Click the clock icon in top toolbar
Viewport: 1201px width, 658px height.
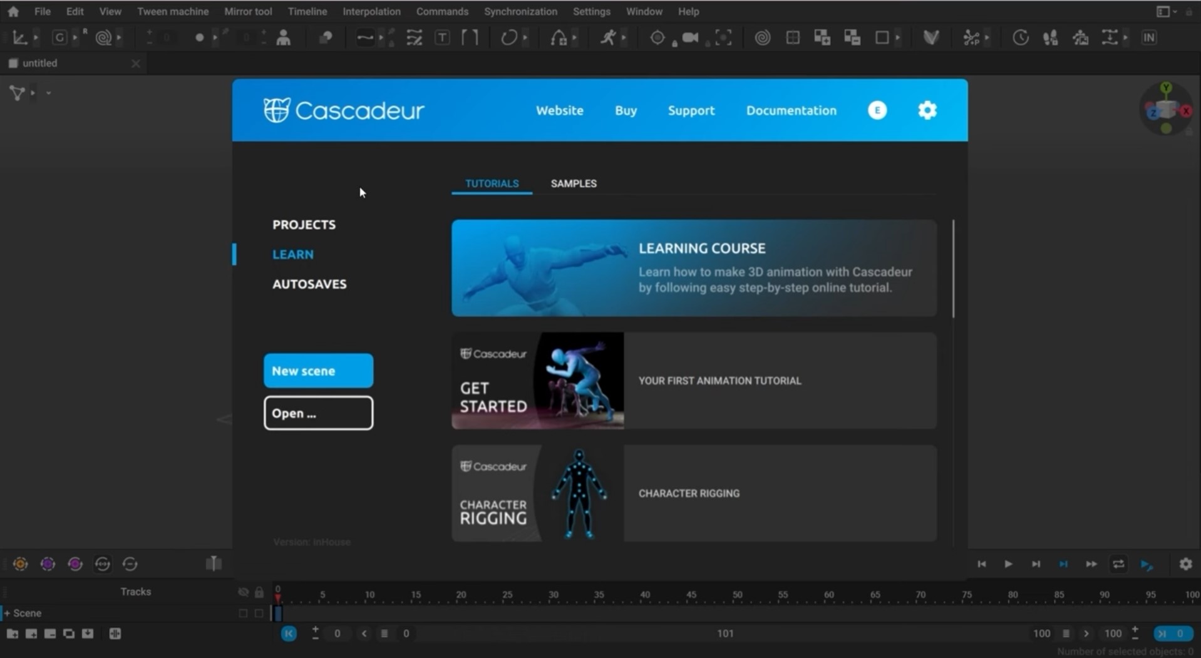pos(1020,38)
